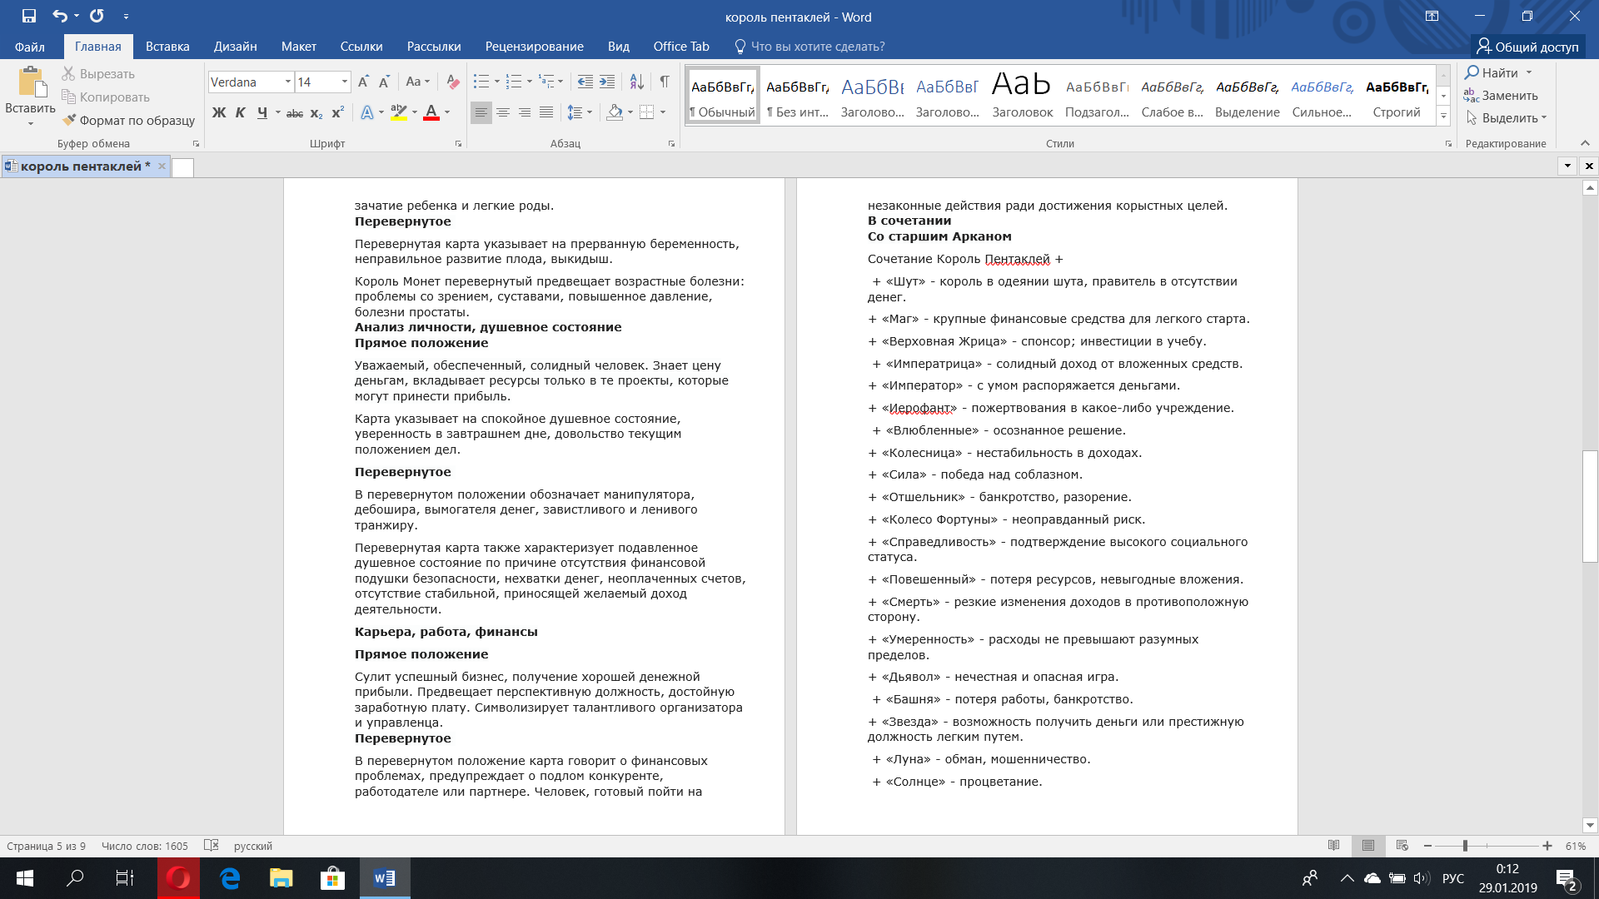Viewport: 1599px width, 899px height.
Task: Open the font size dropdown
Action: coord(345,82)
